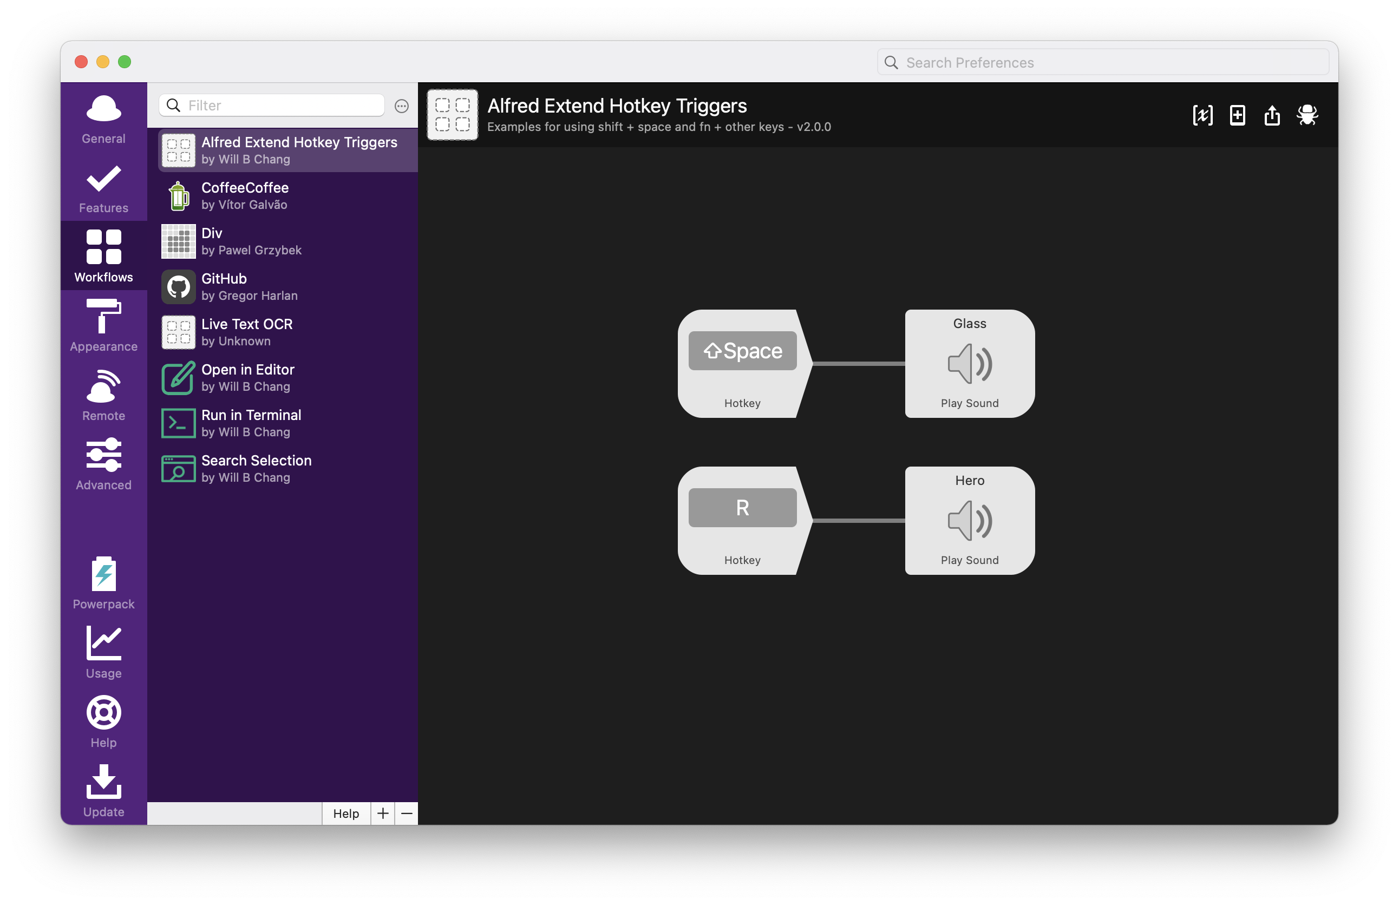Click the minus button to remove workflow

tap(407, 814)
